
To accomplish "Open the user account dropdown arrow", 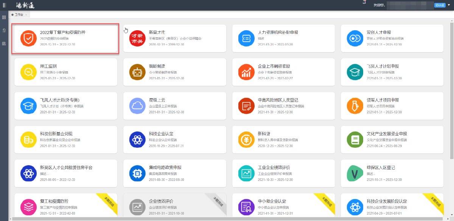I will pos(449,5).
